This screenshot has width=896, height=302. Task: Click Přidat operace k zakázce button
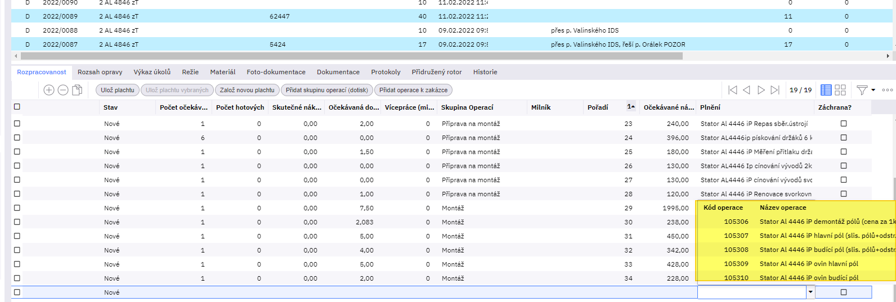(x=413, y=90)
